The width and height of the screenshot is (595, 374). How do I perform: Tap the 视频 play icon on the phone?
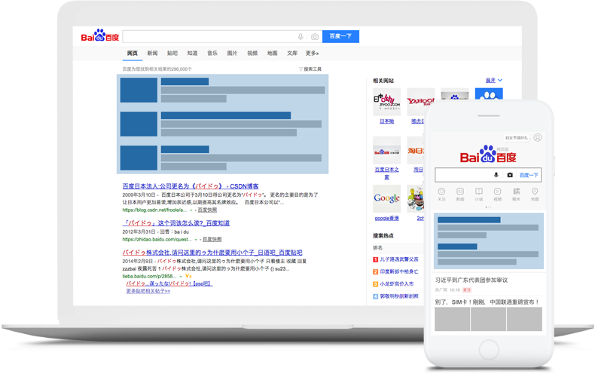click(x=498, y=192)
